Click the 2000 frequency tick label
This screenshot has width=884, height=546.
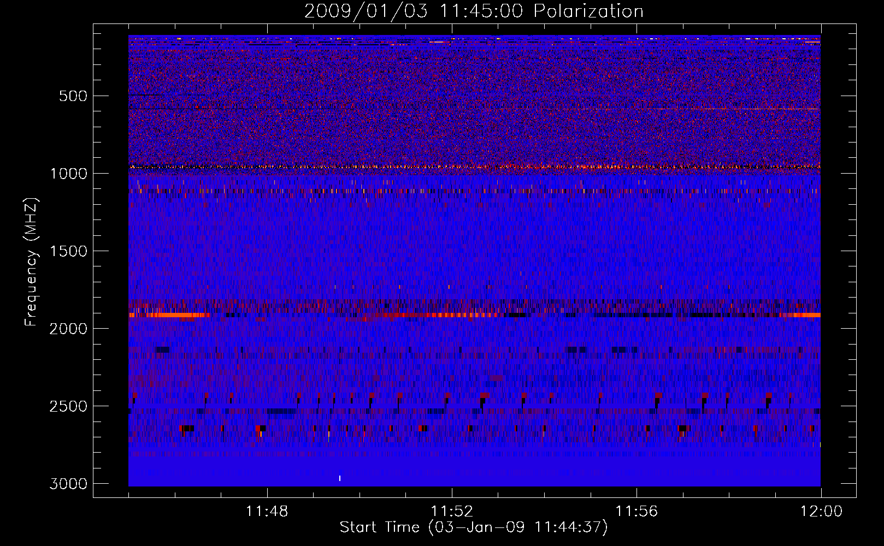[x=68, y=329]
